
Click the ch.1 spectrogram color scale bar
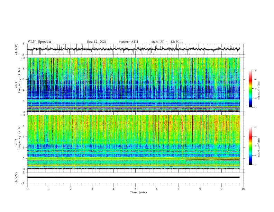[x=250, y=89]
